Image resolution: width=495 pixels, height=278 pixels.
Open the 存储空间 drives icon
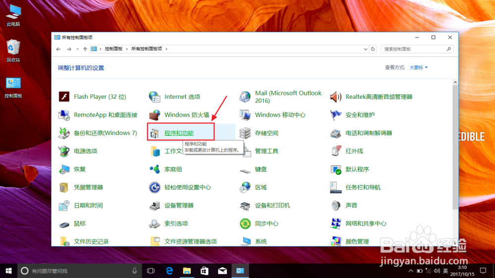coord(246,133)
